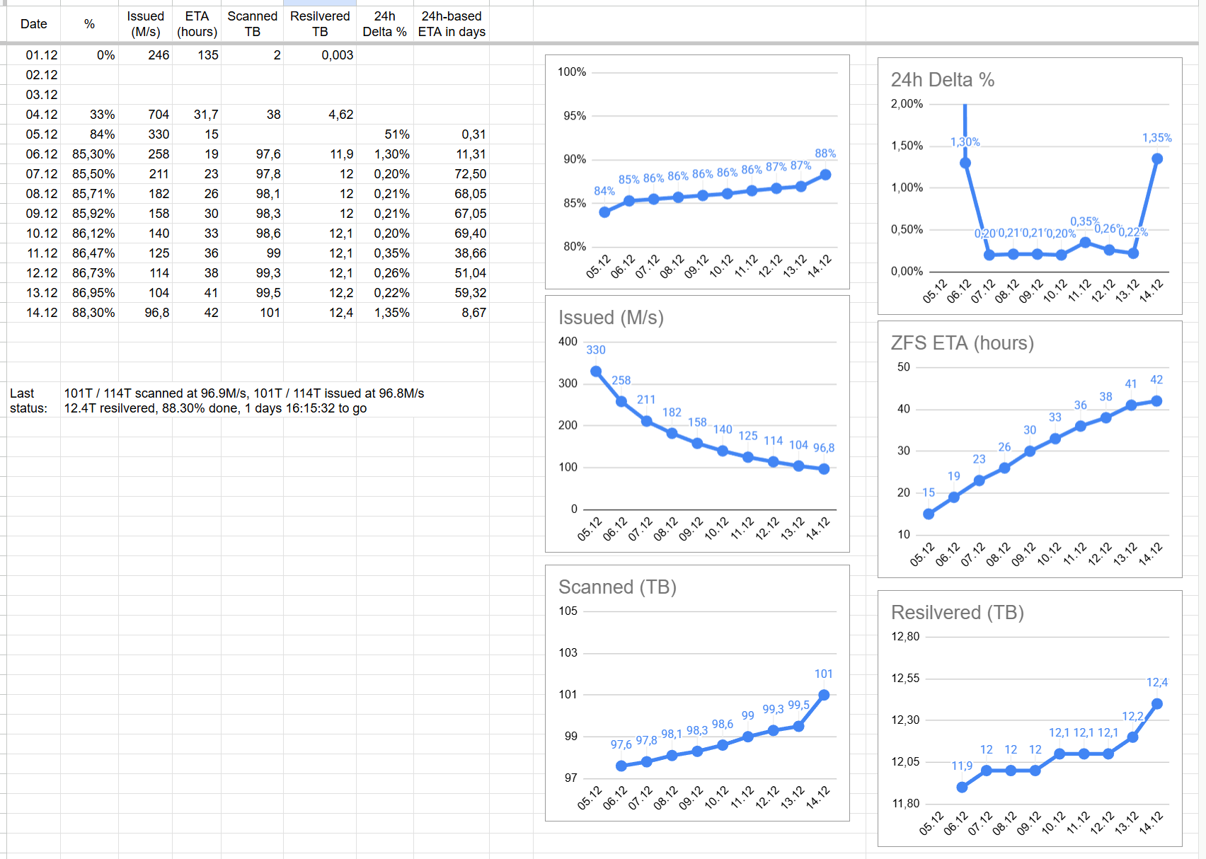Click the 330 data point in Issued chart
Viewport: 1206px width, 859px height.
click(x=596, y=371)
